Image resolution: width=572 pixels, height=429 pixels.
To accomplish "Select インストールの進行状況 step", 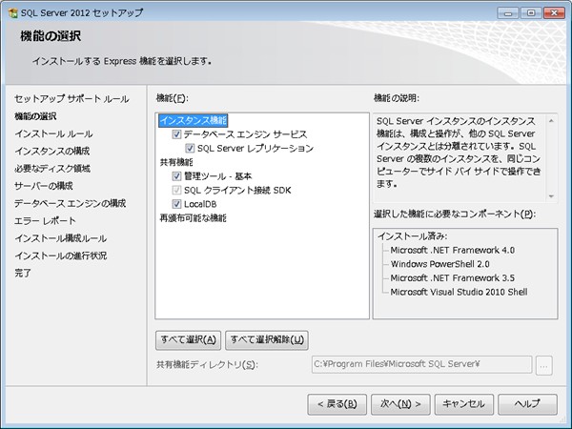I will pos(61,255).
